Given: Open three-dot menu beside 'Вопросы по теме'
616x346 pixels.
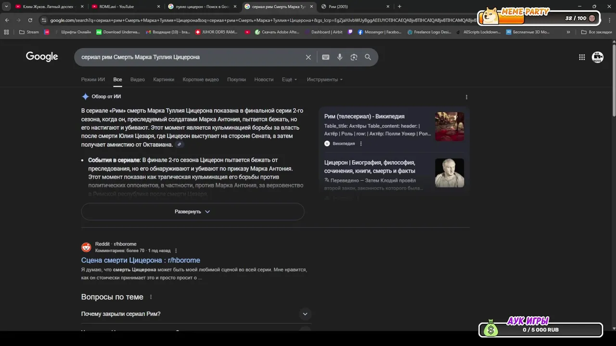Looking at the screenshot, I should click(151, 297).
